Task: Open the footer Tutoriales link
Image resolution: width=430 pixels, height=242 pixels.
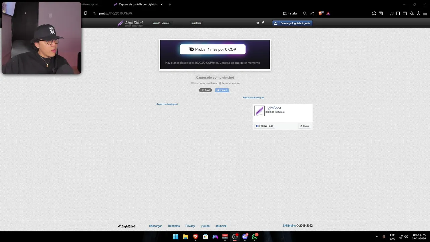Action: (174, 226)
